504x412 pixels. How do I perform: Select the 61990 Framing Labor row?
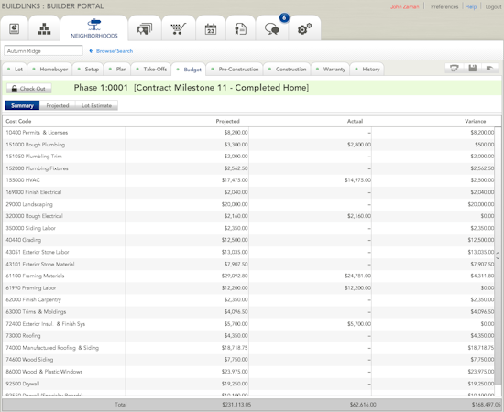pos(248,288)
